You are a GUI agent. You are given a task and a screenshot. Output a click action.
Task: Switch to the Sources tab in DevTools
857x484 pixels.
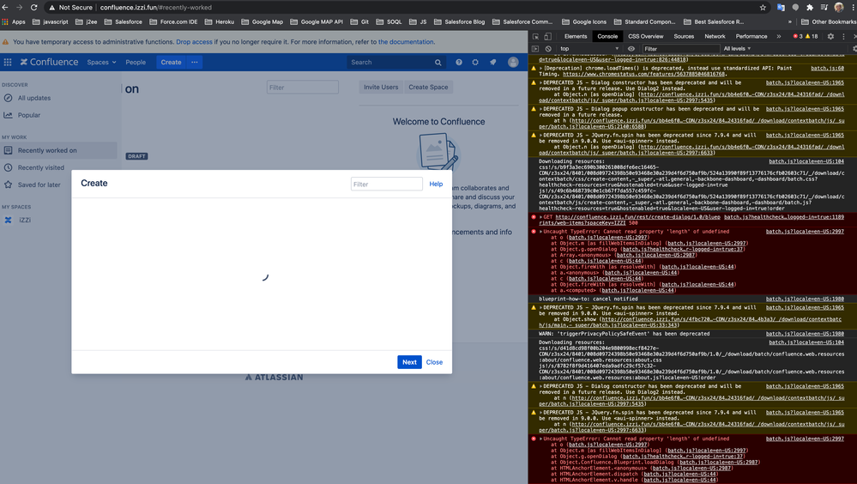684,36
